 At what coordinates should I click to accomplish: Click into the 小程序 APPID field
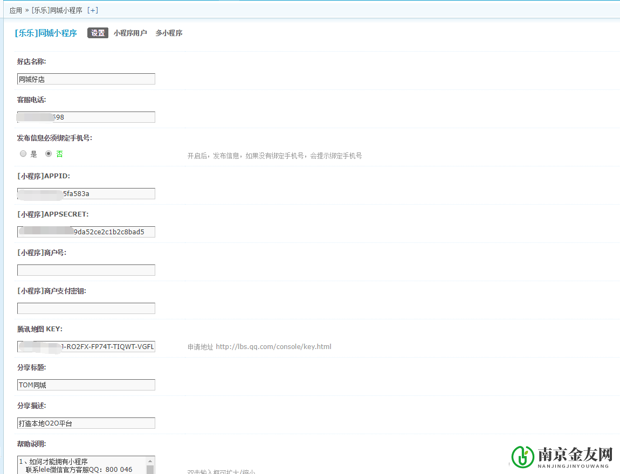coord(86,194)
